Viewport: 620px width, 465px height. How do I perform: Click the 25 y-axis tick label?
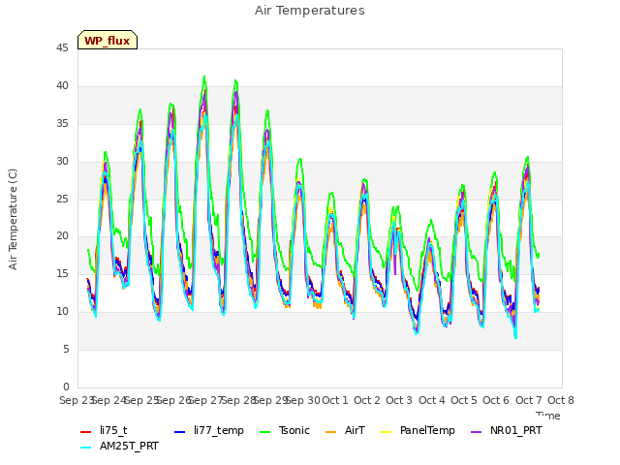(62, 199)
